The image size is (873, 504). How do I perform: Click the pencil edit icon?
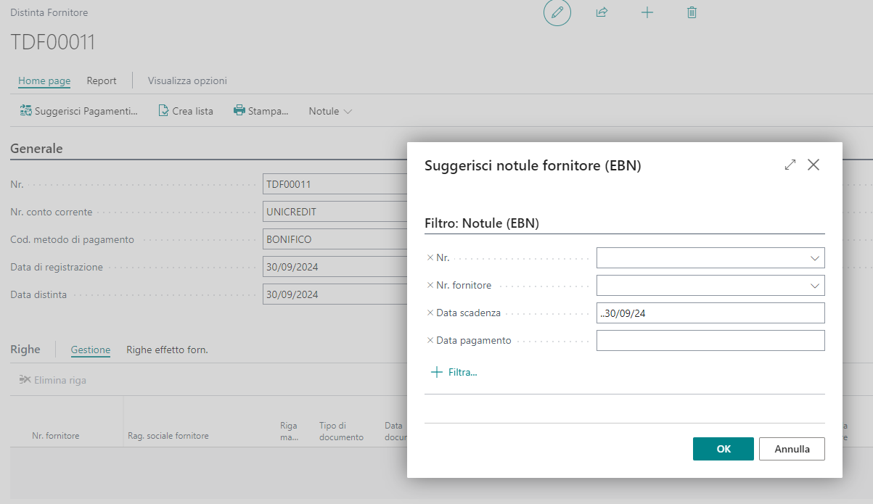[557, 13]
